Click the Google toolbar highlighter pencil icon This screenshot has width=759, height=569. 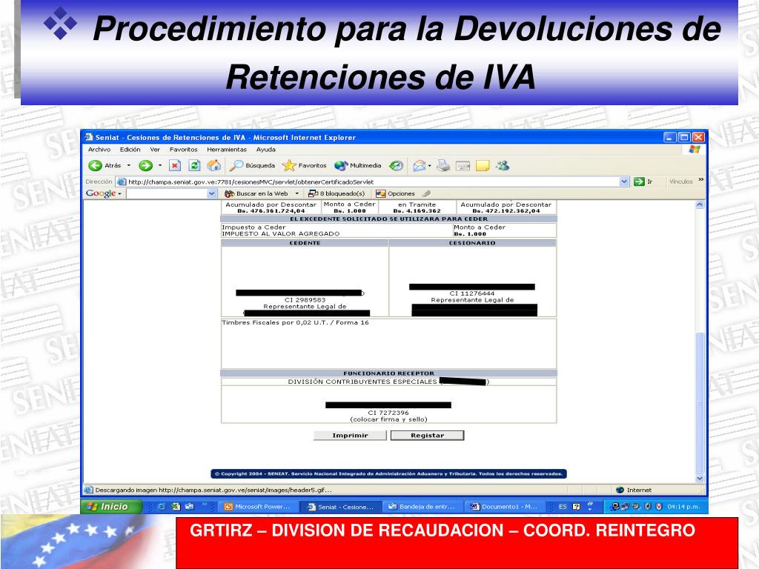(426, 193)
